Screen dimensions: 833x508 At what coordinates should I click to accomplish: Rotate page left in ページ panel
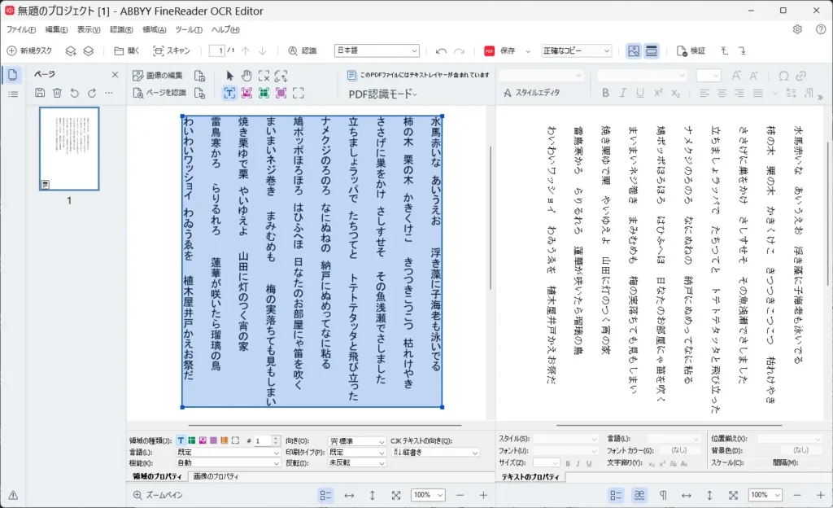pos(74,93)
